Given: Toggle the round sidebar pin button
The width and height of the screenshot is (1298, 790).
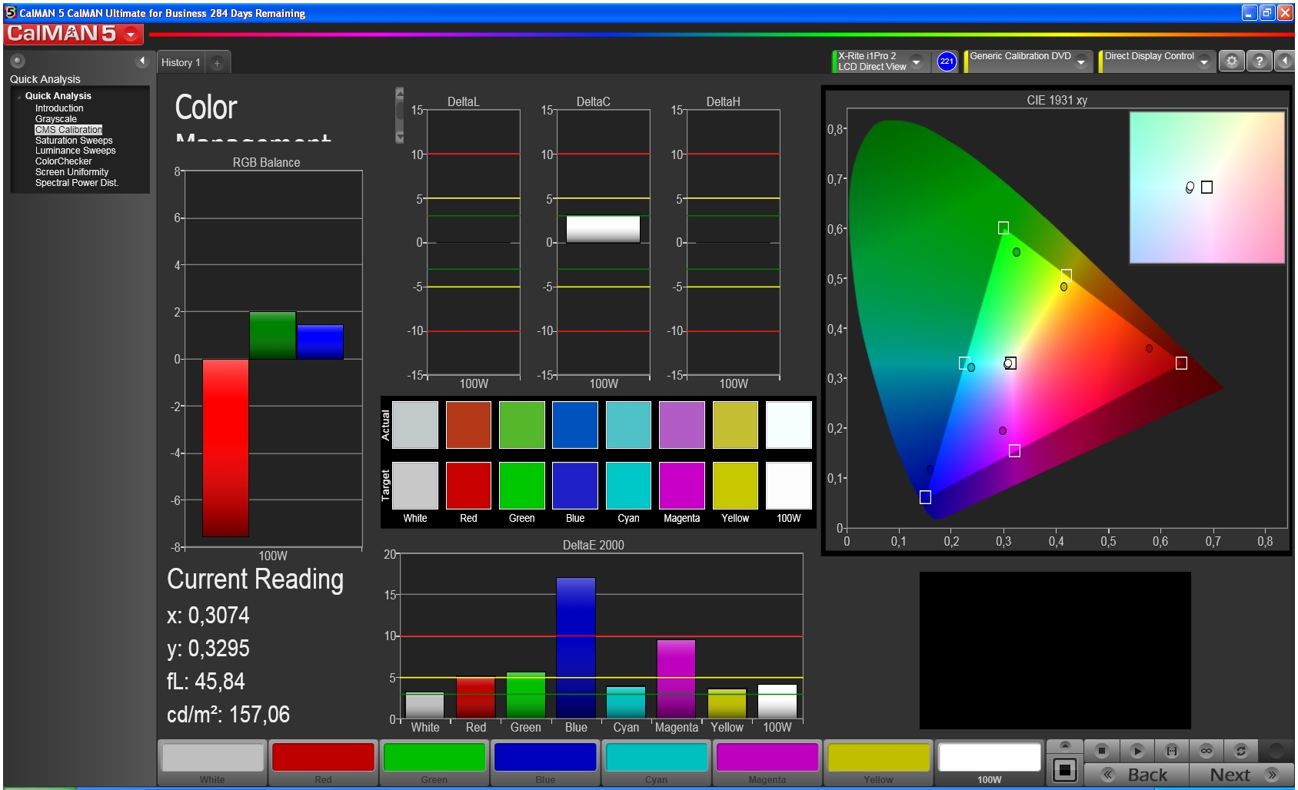Looking at the screenshot, I should coord(18,61).
